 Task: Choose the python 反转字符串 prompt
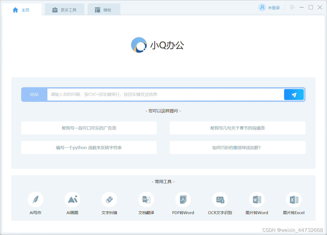pos(89,148)
